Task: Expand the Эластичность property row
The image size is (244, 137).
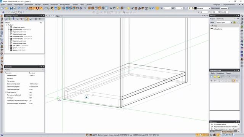Action: click(x=6, y=92)
